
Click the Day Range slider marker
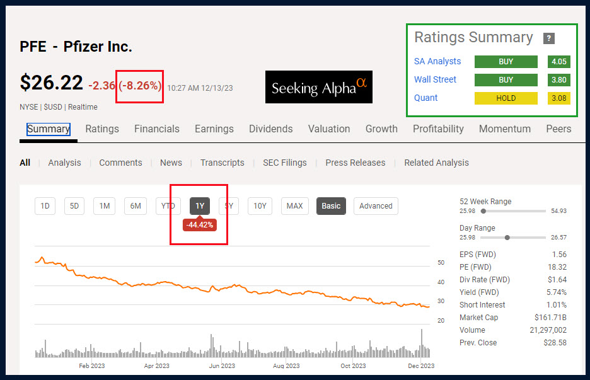coord(507,238)
